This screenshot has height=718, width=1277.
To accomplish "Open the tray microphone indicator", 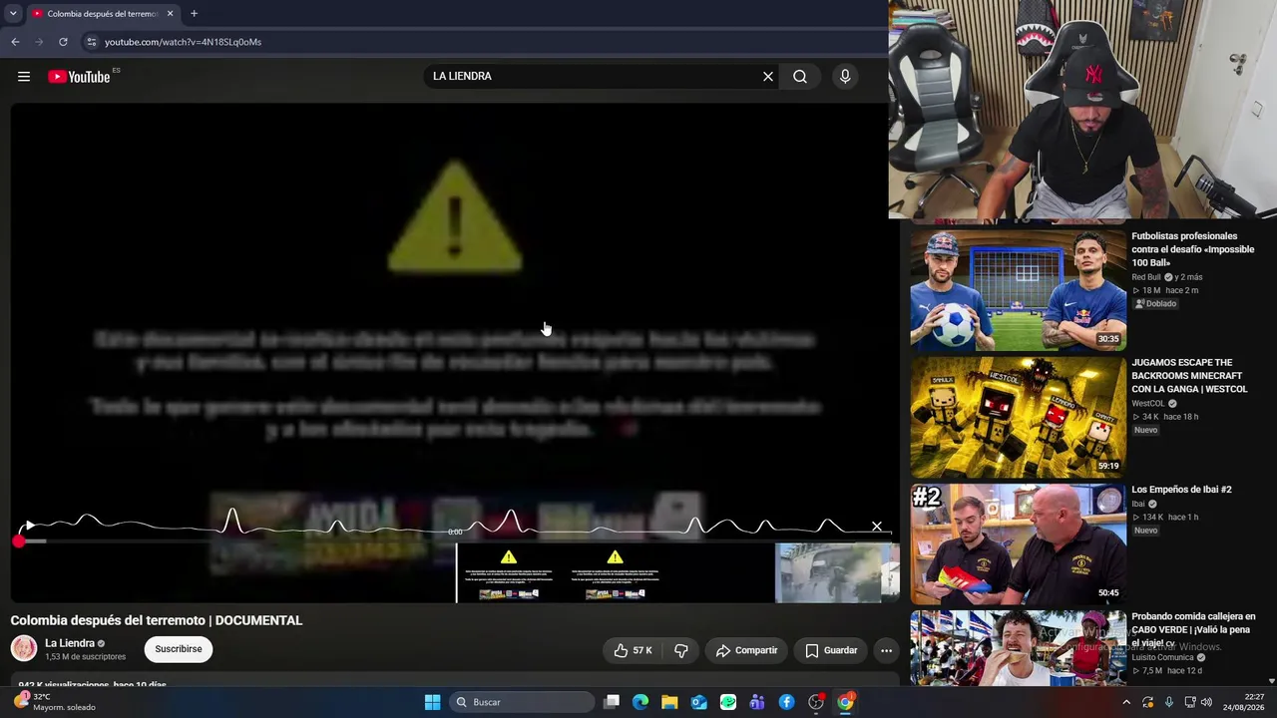I will click(x=1169, y=702).
